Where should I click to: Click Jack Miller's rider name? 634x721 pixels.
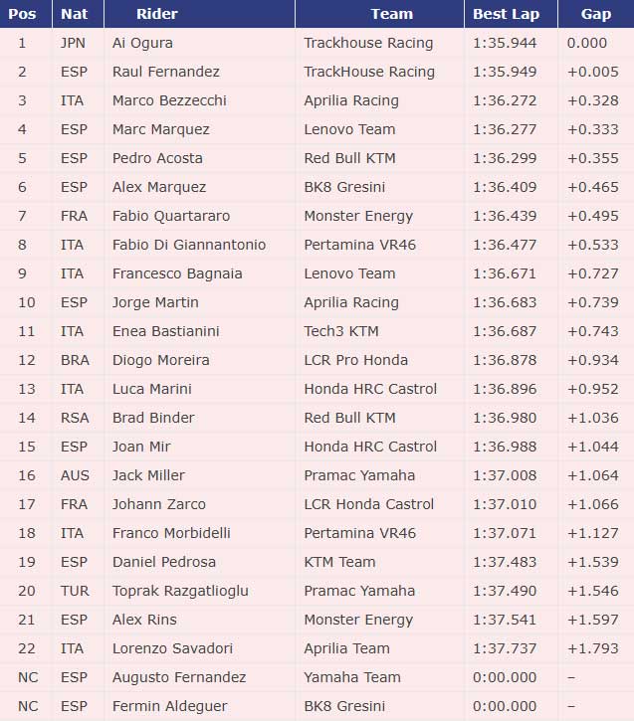pyautogui.click(x=148, y=475)
